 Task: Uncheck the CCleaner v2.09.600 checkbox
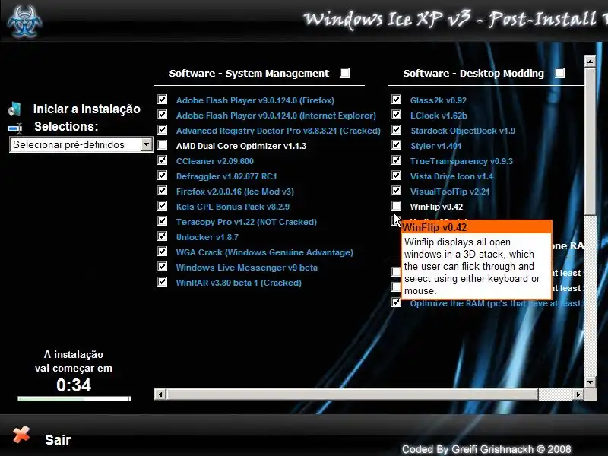[163, 160]
